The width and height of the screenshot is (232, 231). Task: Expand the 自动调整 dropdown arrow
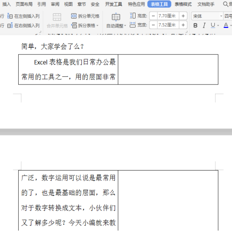coord(125,26)
